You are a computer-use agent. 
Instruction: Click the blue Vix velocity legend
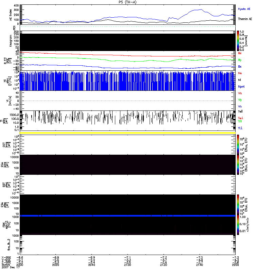[x=240, y=106]
